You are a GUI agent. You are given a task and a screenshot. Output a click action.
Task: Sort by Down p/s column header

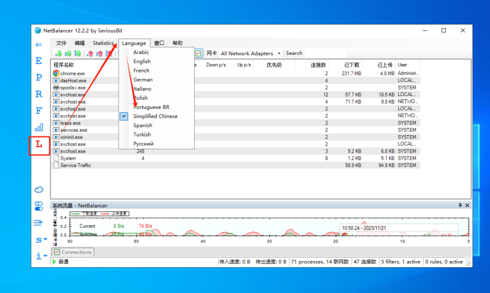(x=216, y=65)
